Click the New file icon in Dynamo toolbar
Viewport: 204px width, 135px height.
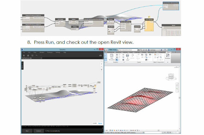pos(24,56)
